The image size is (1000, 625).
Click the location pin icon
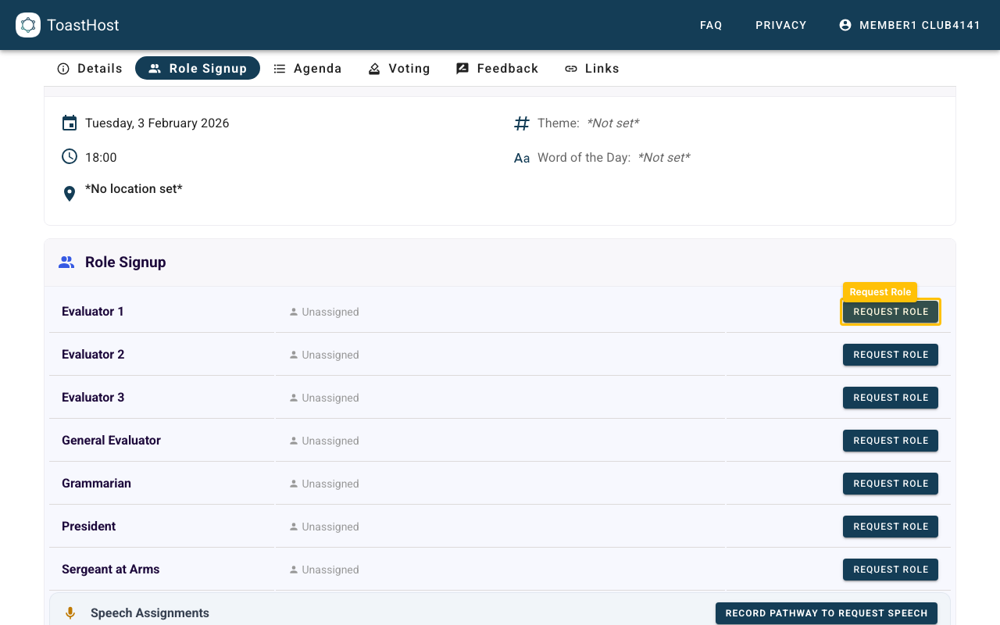click(x=69, y=192)
